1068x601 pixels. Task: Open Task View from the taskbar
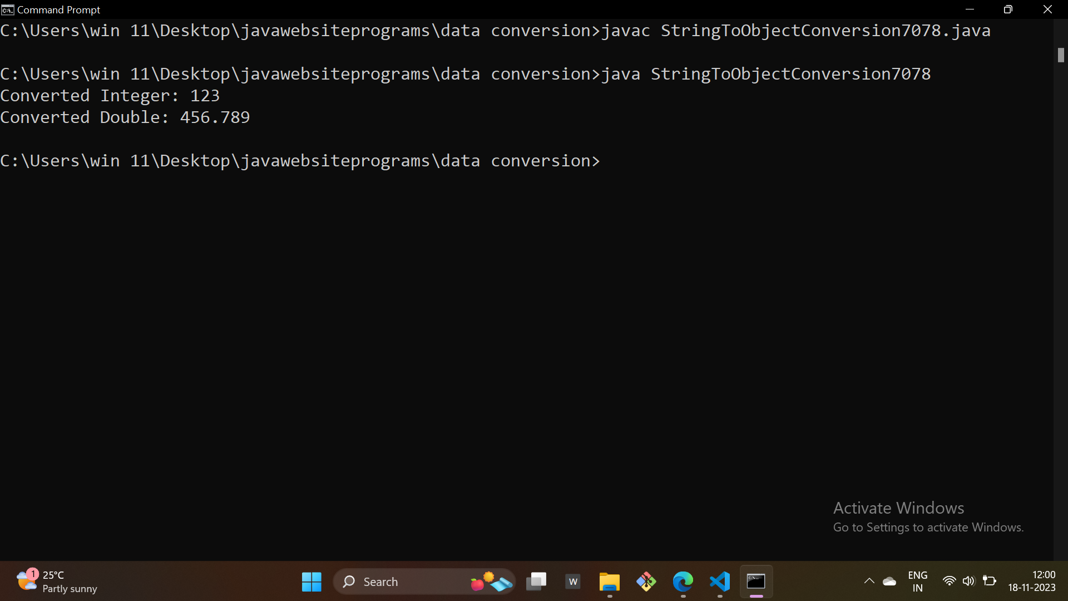[x=536, y=582]
